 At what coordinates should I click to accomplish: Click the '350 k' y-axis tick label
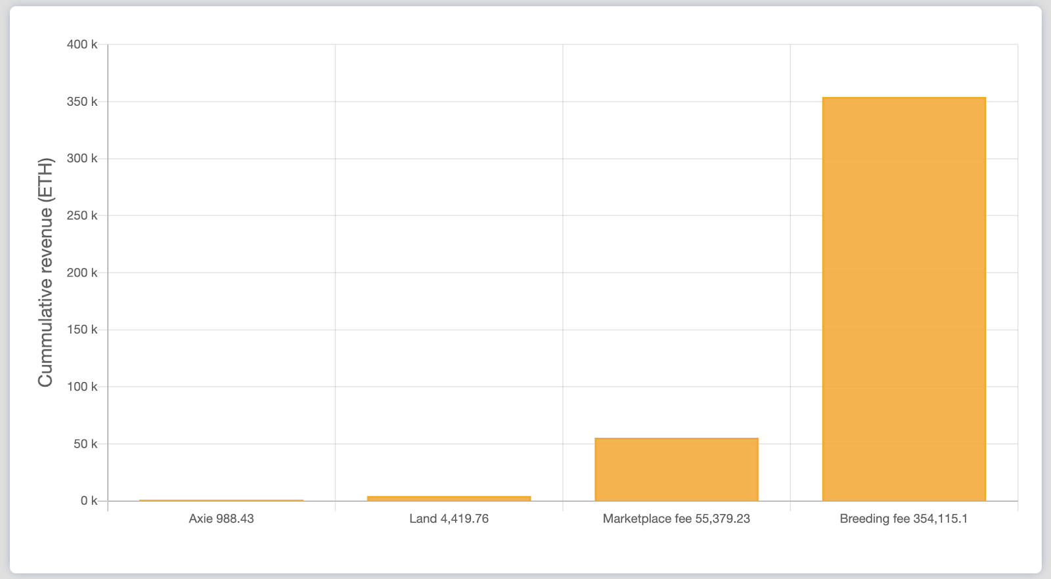tap(82, 102)
